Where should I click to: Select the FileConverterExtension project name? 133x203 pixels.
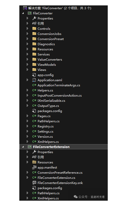51,147
